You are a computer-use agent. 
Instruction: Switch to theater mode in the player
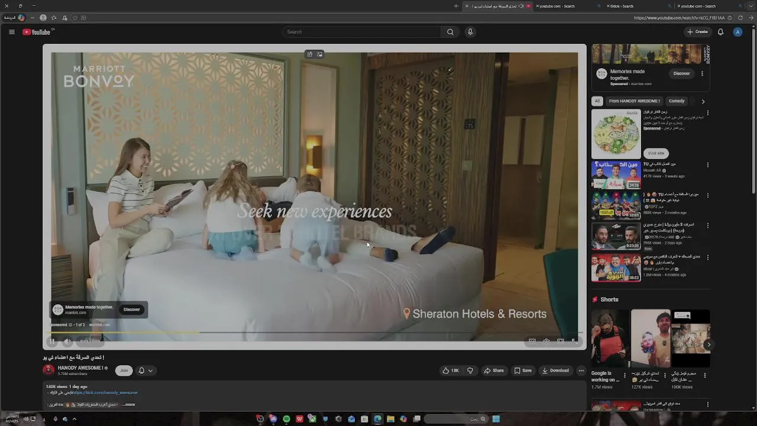click(x=561, y=341)
